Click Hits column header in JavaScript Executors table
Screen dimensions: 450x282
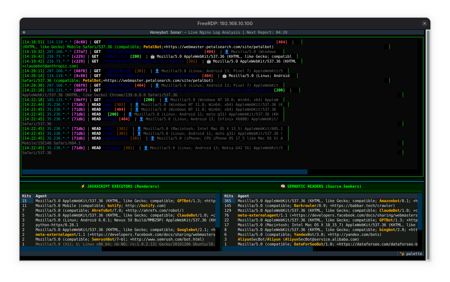[x=27, y=196]
